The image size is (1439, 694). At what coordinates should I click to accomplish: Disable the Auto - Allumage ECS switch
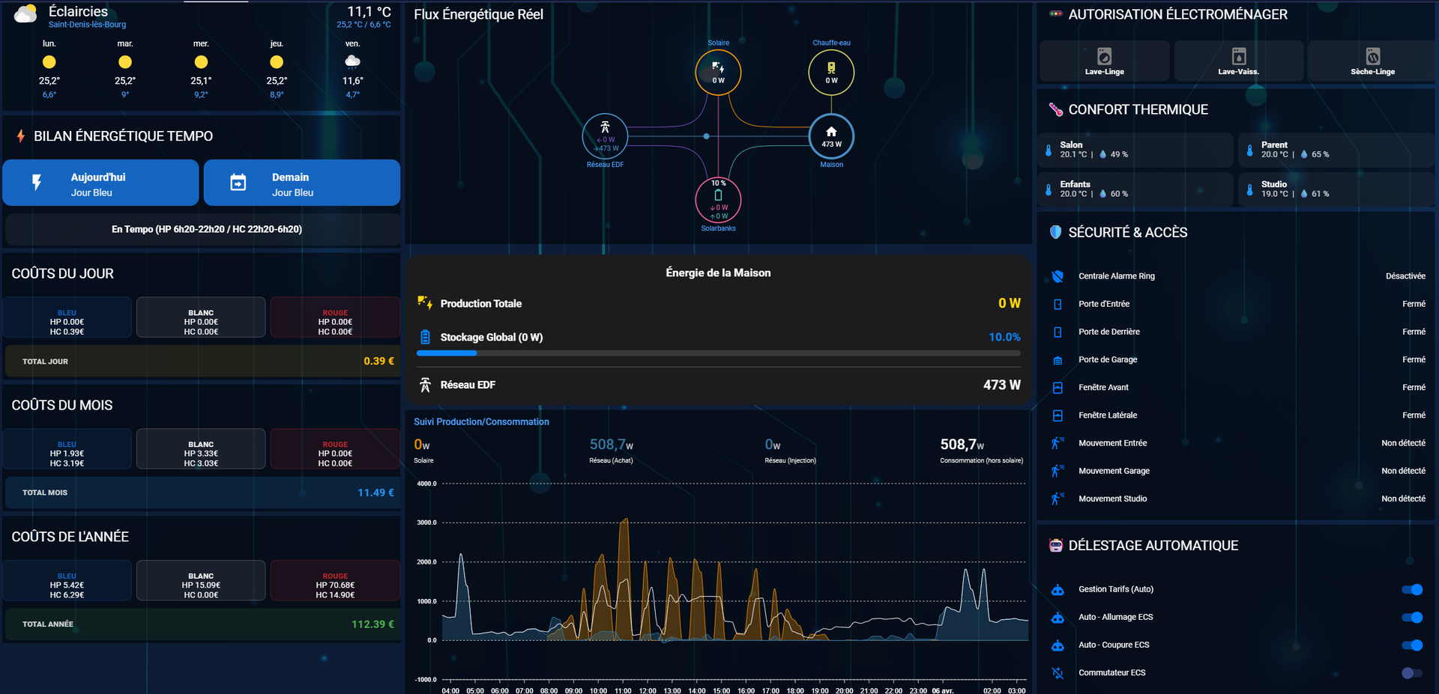point(1411,618)
